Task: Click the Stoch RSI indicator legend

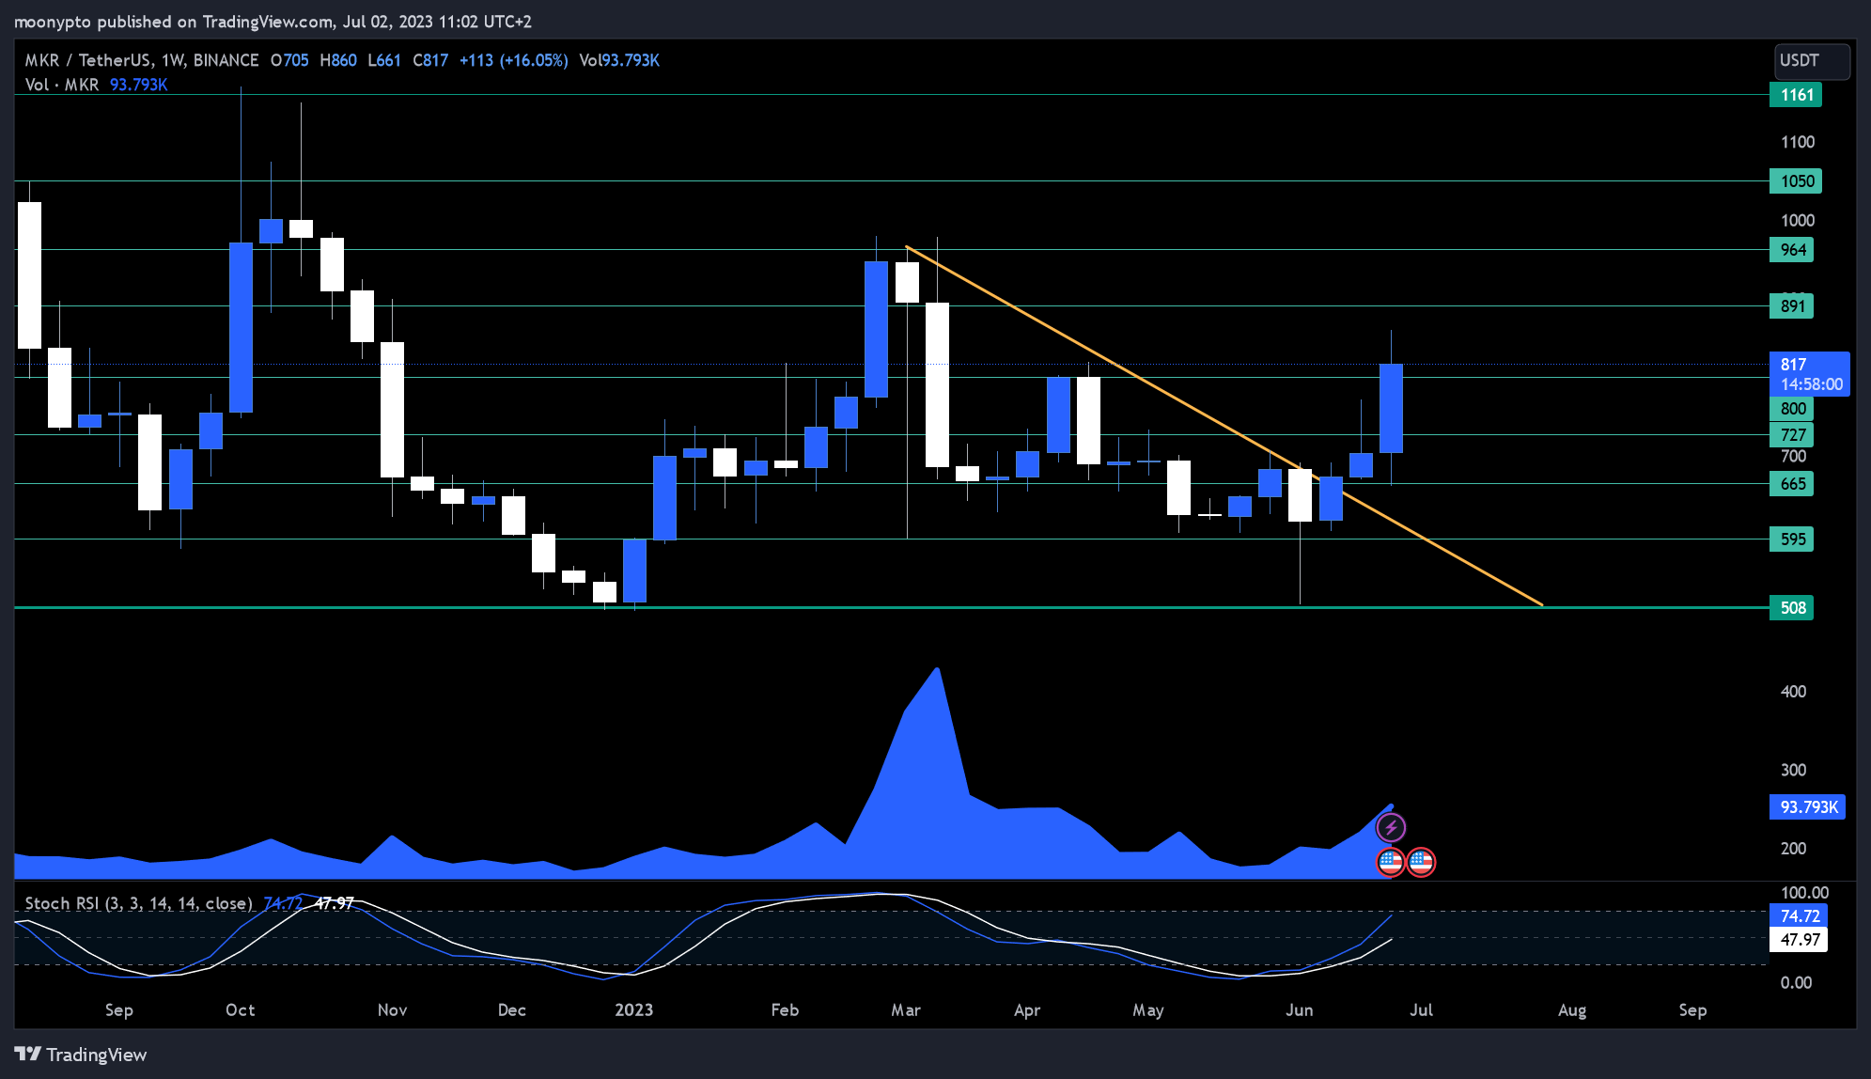Action: click(138, 904)
